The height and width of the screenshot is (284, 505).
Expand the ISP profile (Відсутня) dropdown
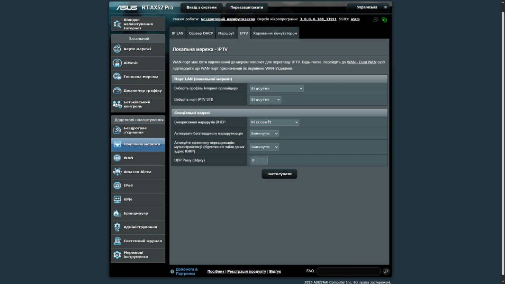277,89
